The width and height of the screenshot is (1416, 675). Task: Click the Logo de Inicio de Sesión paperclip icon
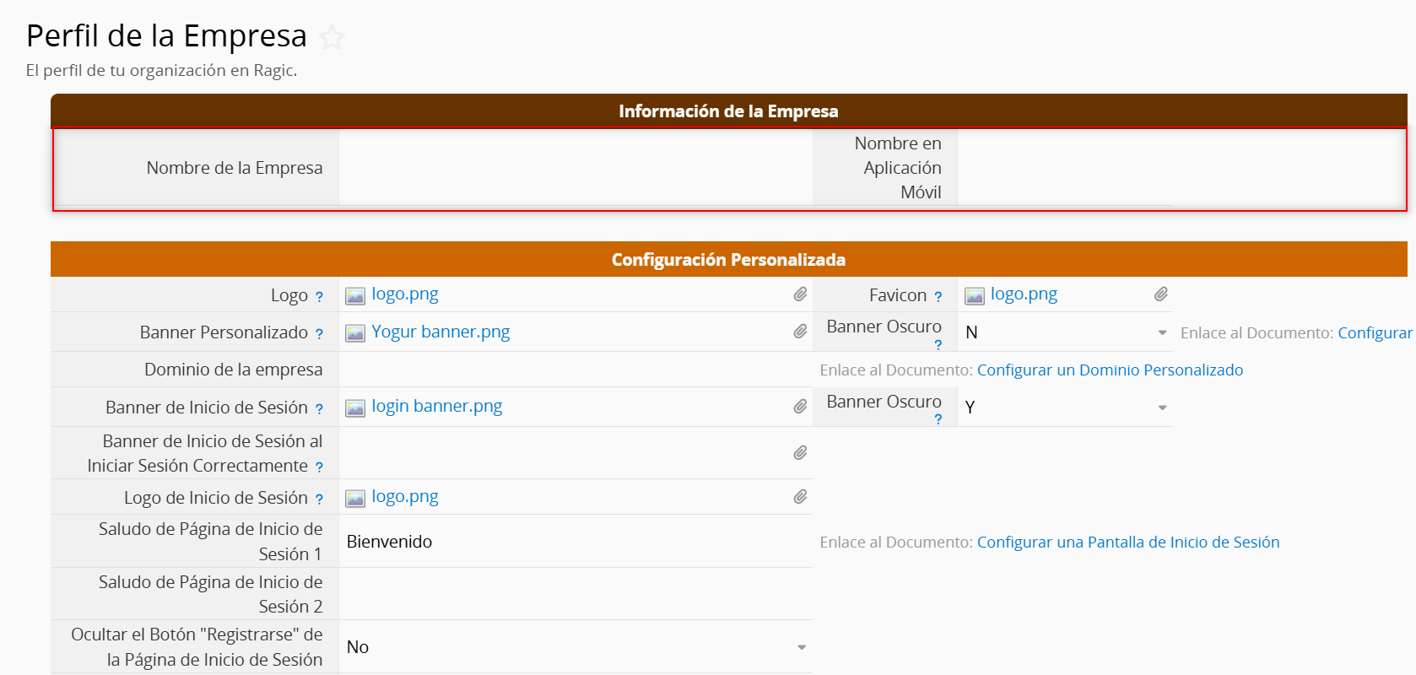(x=800, y=497)
